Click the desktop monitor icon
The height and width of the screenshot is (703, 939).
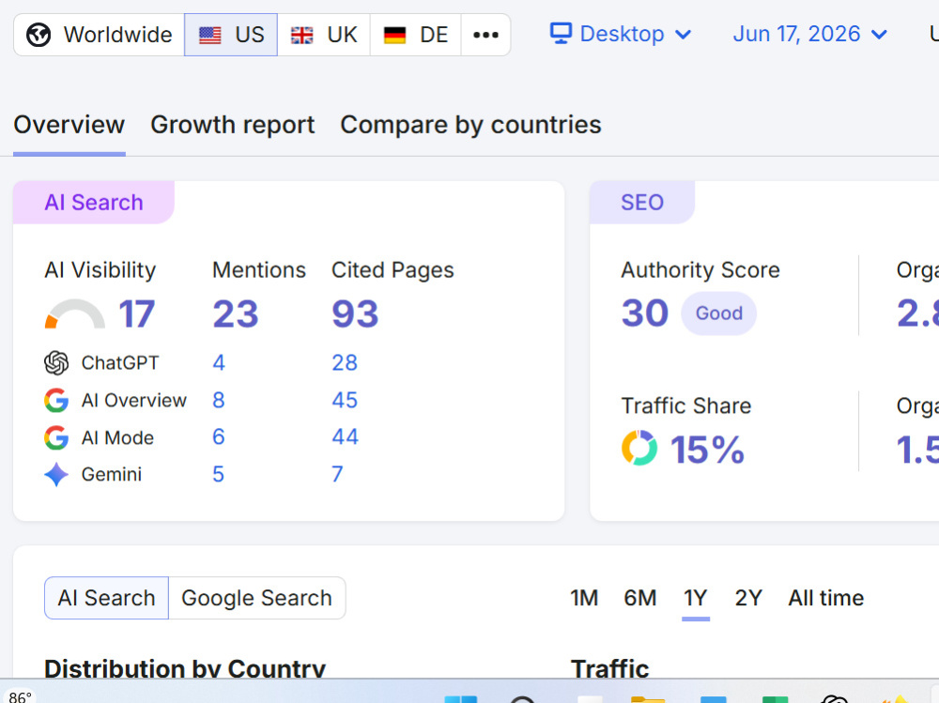click(x=562, y=34)
